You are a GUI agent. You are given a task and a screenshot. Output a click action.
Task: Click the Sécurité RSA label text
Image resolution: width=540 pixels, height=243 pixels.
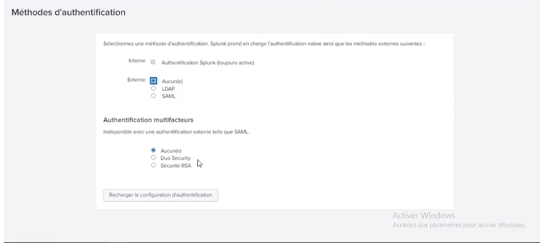pyautogui.click(x=176, y=165)
